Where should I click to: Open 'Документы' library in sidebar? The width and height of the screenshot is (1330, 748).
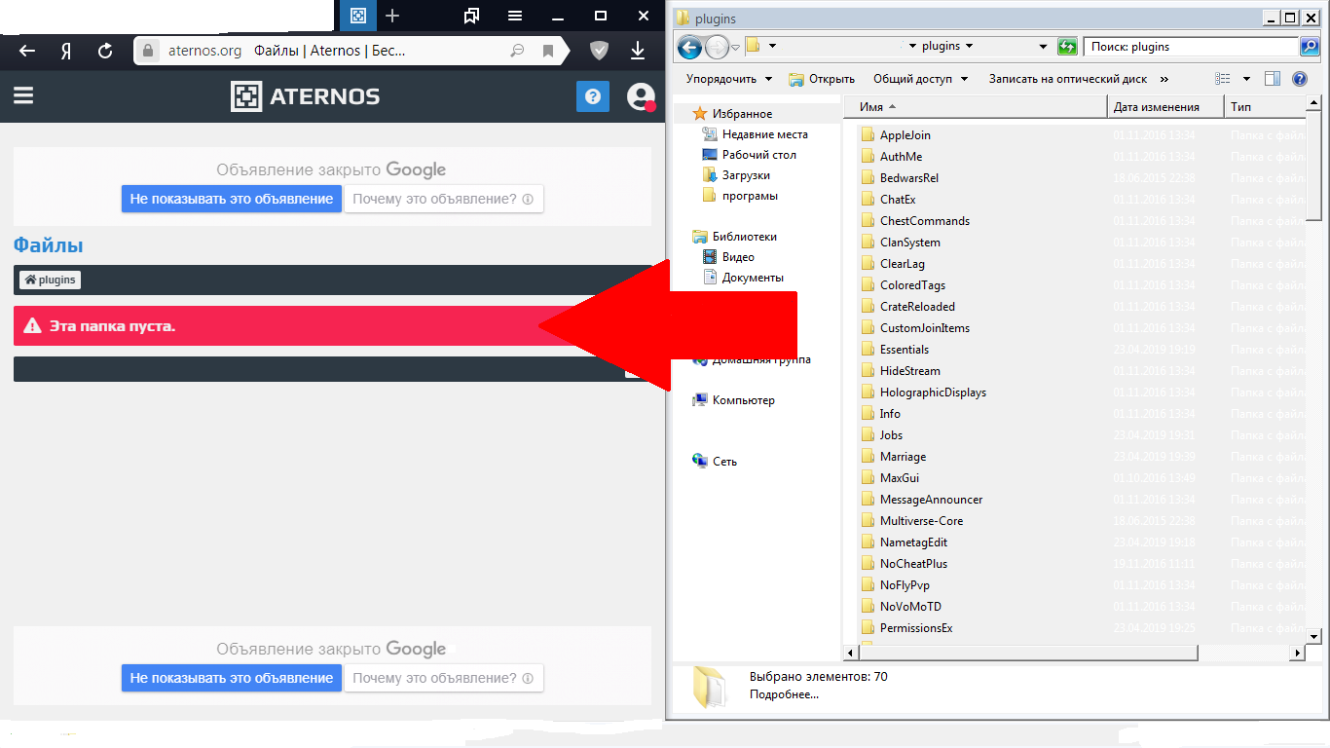click(753, 278)
